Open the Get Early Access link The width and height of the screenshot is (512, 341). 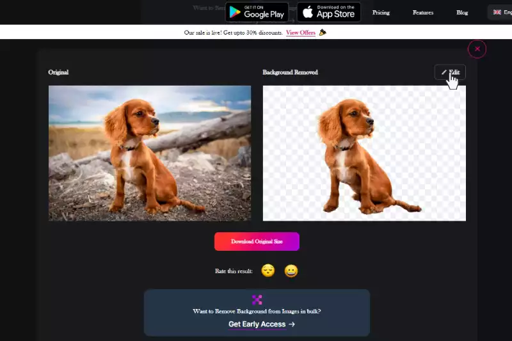262,324
